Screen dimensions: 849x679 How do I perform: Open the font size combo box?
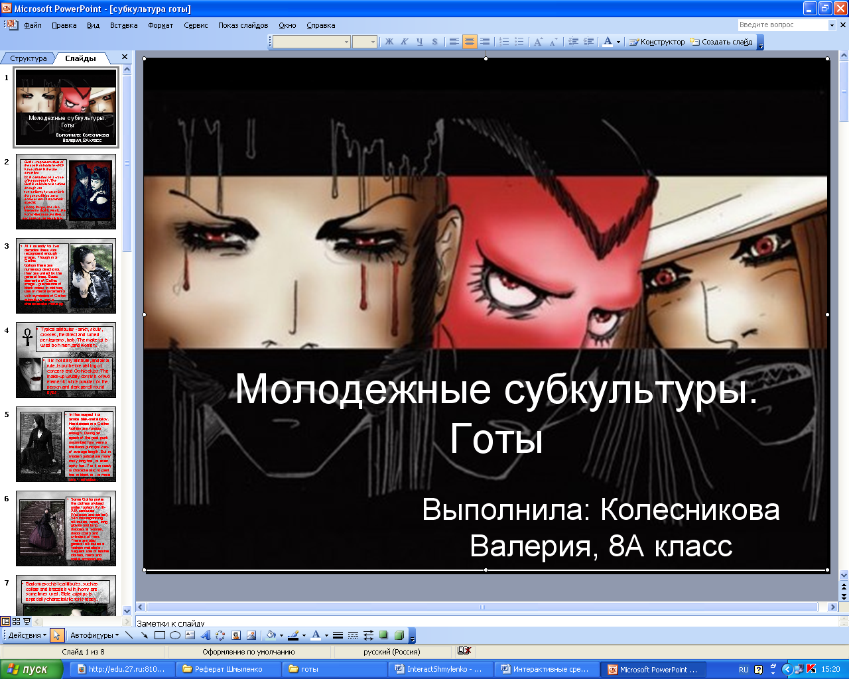pos(365,42)
